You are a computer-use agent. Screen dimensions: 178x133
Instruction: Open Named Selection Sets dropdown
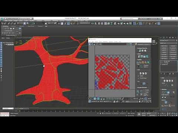[x=85, y=23]
